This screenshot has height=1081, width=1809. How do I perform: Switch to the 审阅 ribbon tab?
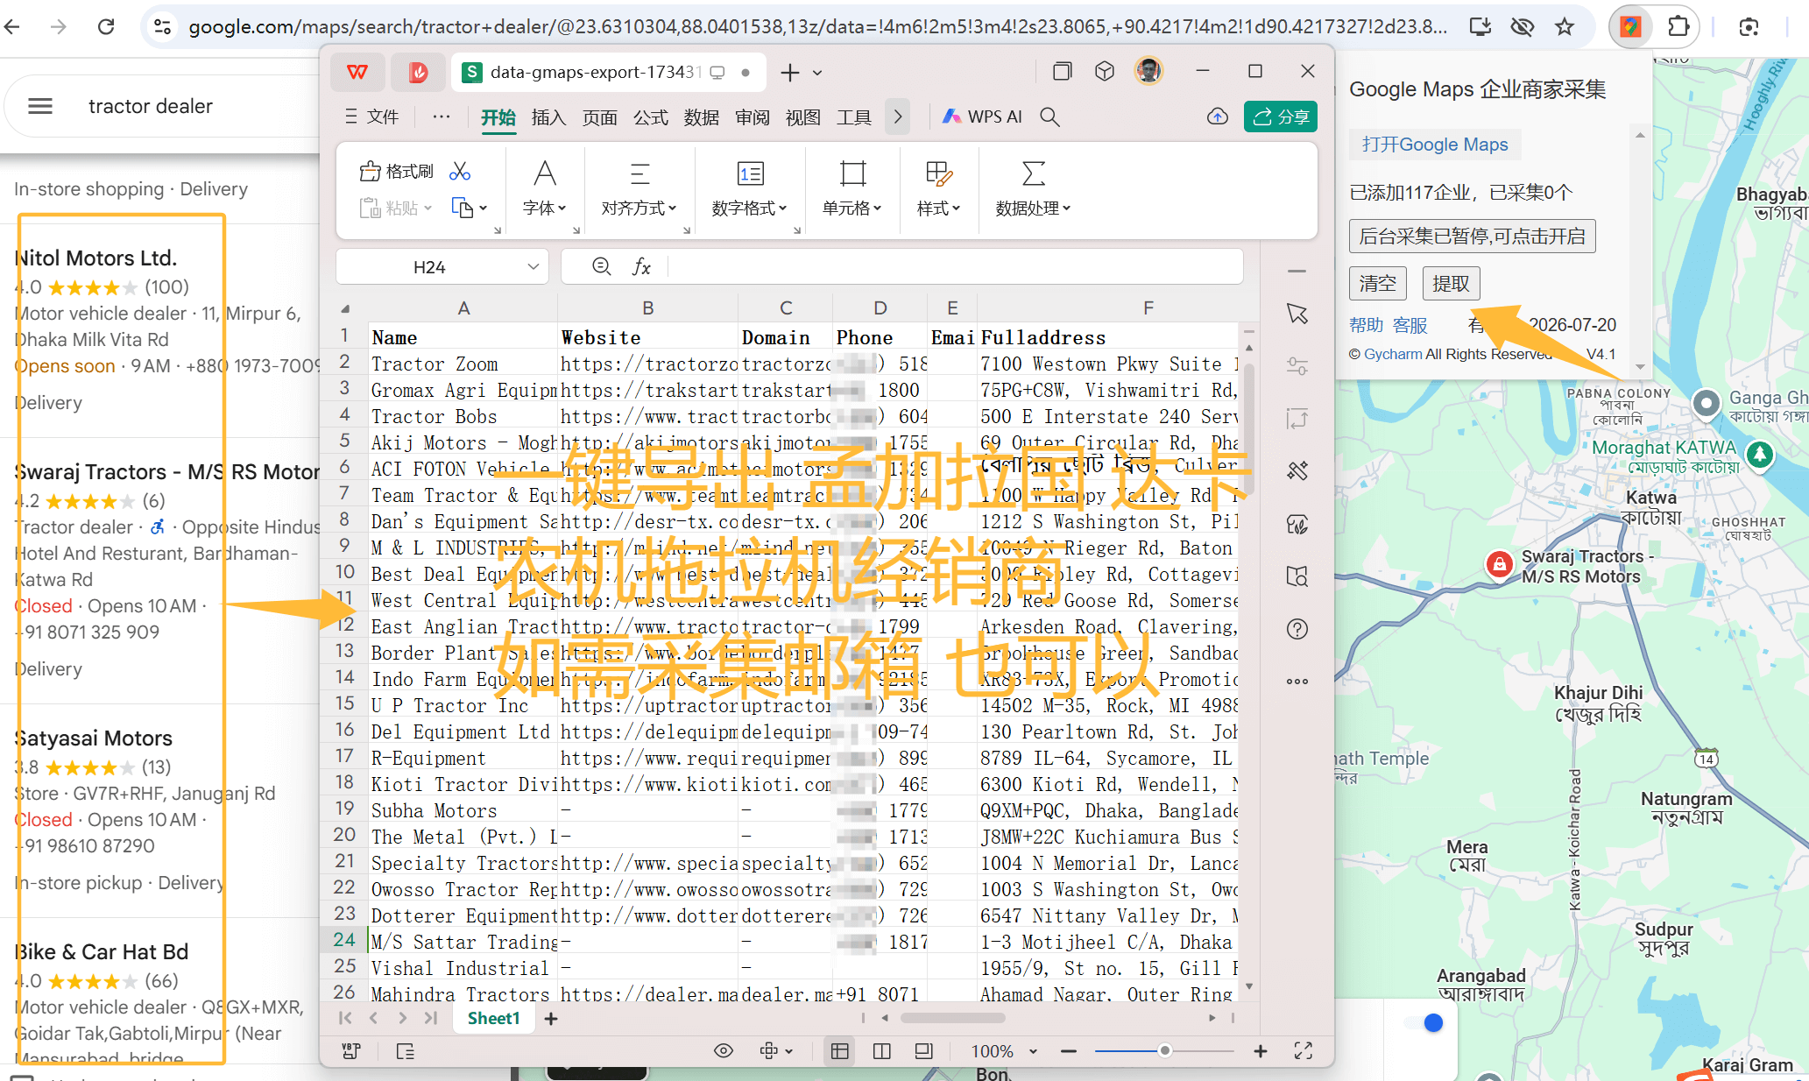pyautogui.click(x=752, y=117)
